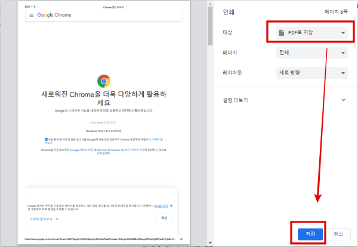Click the chevron beside 설정 더보기

pos(344,100)
